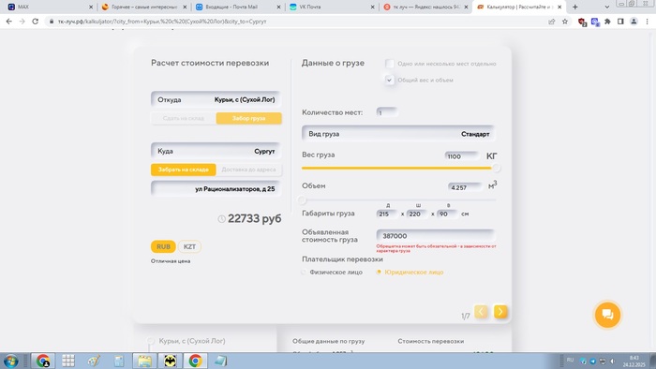Switch to active Chrome taskbar window
This screenshot has height=369, width=656.
[x=195, y=361]
